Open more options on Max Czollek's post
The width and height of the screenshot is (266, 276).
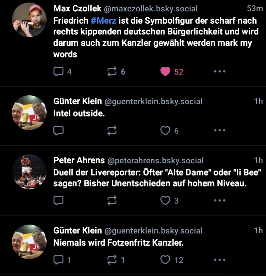point(219,72)
